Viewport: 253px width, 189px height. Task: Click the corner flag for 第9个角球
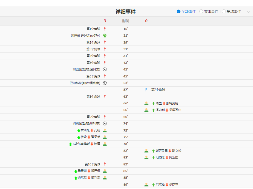tap(105, 117)
